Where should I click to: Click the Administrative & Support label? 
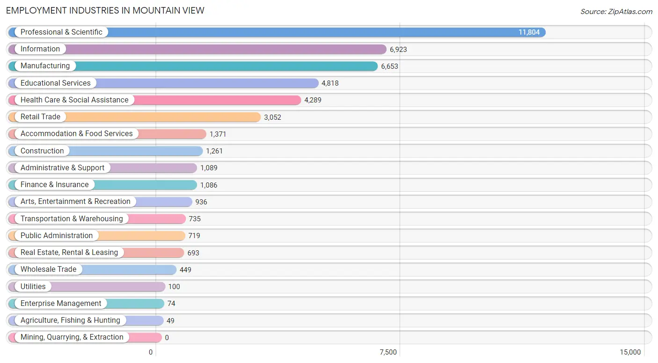[x=63, y=168]
